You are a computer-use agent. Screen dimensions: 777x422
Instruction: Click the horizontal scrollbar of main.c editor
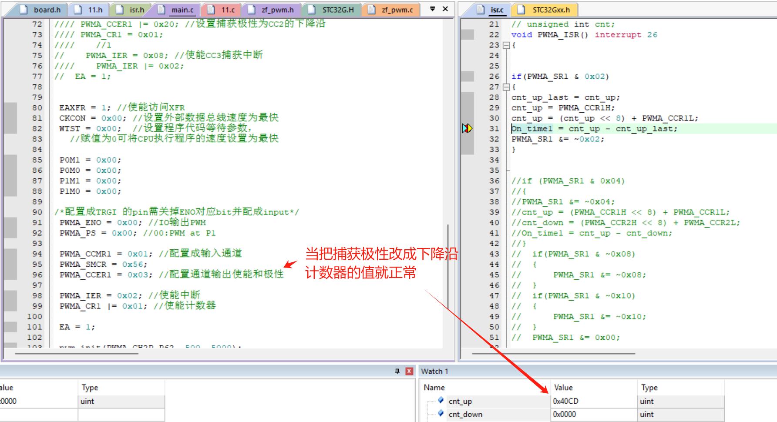click(x=77, y=353)
